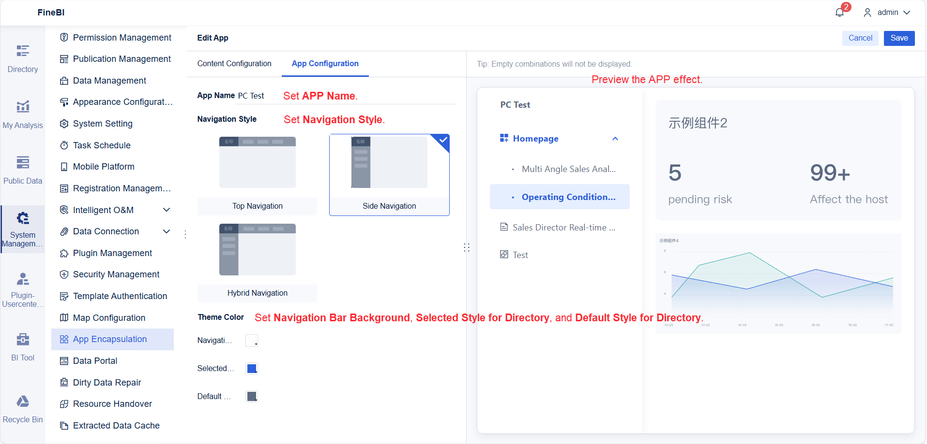Click the Template Authentication icon
Image resolution: width=927 pixels, height=444 pixels.
coord(64,296)
